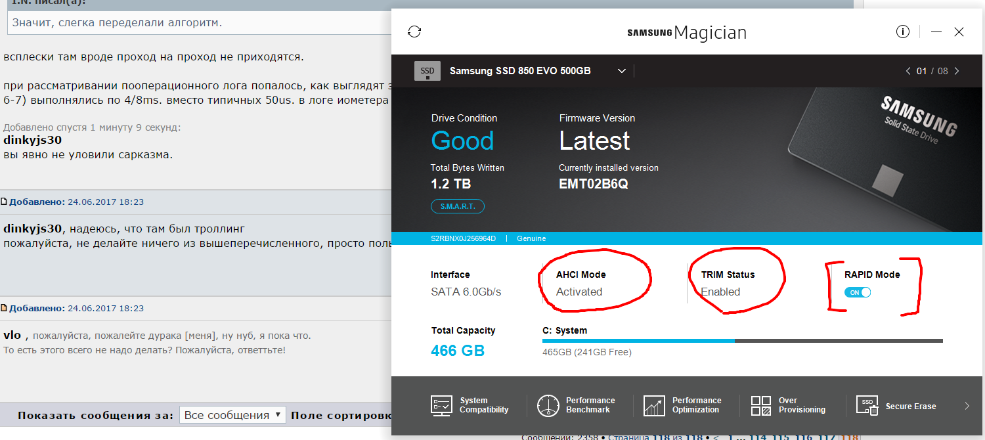
Task: Click AHCI Mode 'Activated' value
Action: pyautogui.click(x=579, y=292)
